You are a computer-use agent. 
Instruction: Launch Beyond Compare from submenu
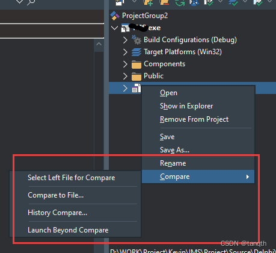75,230
